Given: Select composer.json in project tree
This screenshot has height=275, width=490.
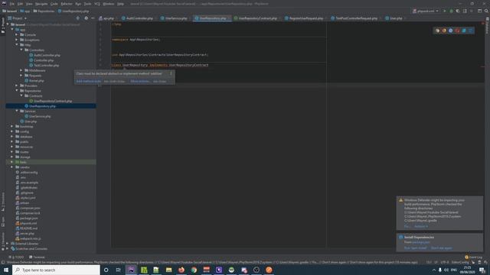Looking at the screenshot, I should pyautogui.click(x=30, y=208).
